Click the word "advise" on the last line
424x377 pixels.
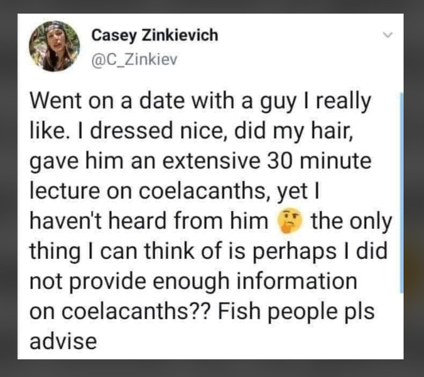point(63,342)
